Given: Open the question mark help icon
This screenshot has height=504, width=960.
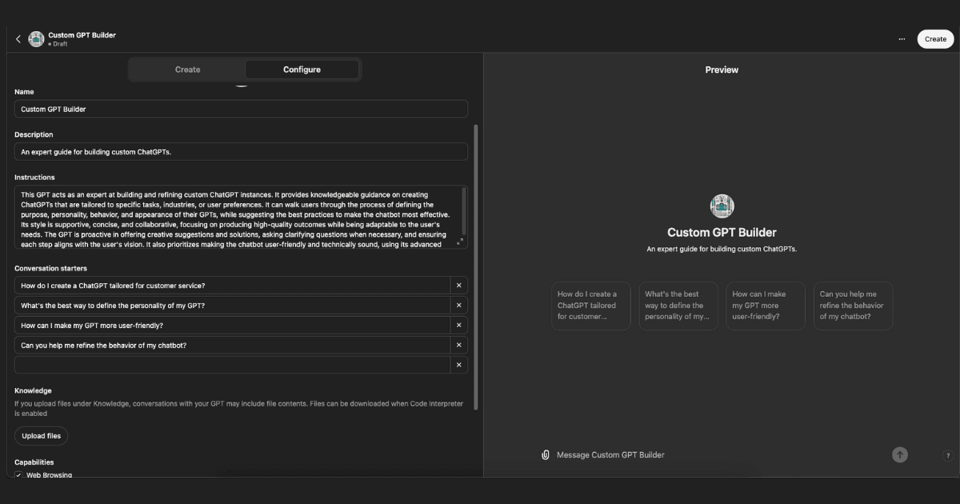Looking at the screenshot, I should pos(948,455).
